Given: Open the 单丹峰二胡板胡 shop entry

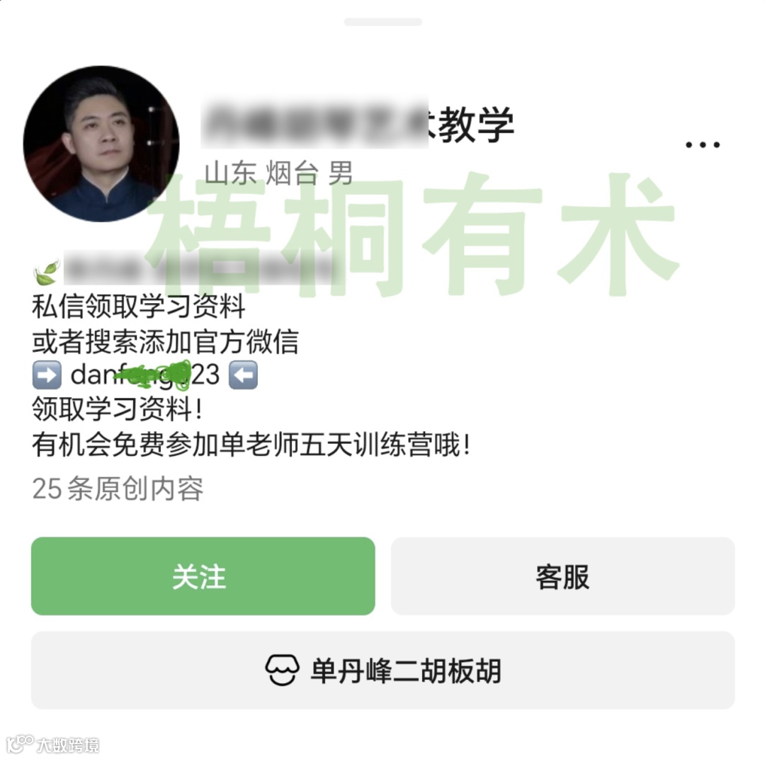Looking at the screenshot, I should pyautogui.click(x=383, y=670).
